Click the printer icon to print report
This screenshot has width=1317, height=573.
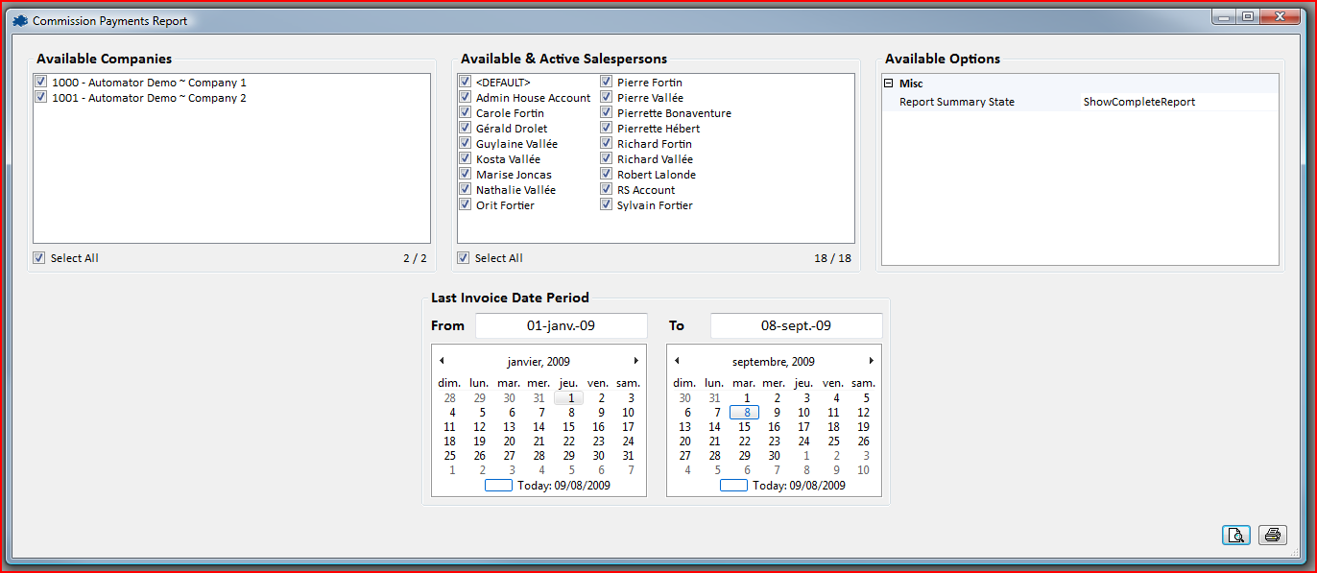coord(1273,536)
